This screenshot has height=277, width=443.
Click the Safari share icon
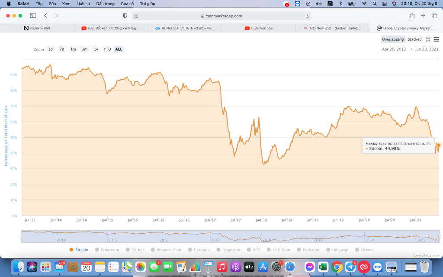(412, 16)
